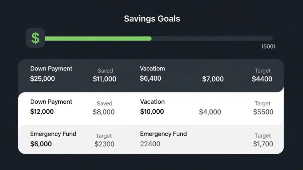
Task: Select the Savings Goals title
Action: [152, 18]
